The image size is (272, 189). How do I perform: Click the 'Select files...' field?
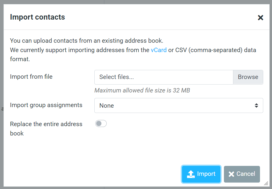coord(164,77)
